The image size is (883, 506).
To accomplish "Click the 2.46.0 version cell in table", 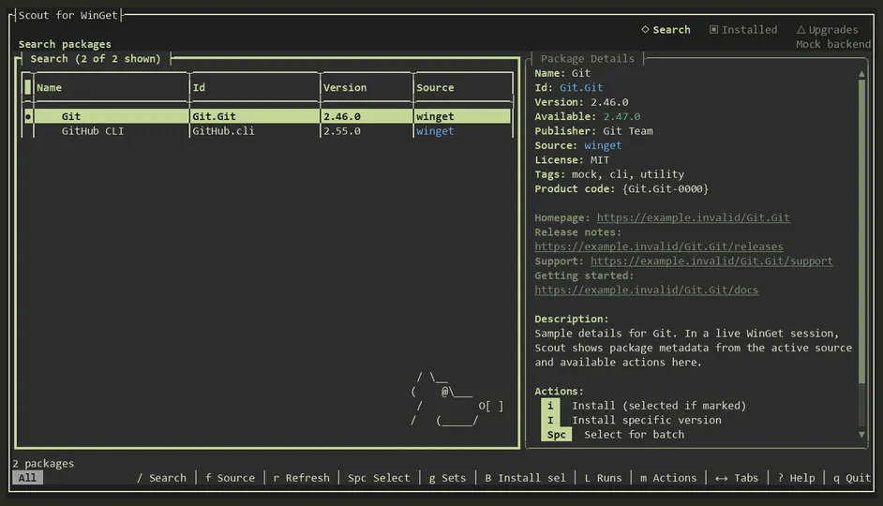I will click(342, 116).
